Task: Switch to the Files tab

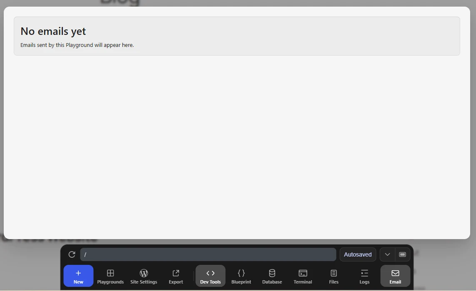Action: click(x=334, y=276)
